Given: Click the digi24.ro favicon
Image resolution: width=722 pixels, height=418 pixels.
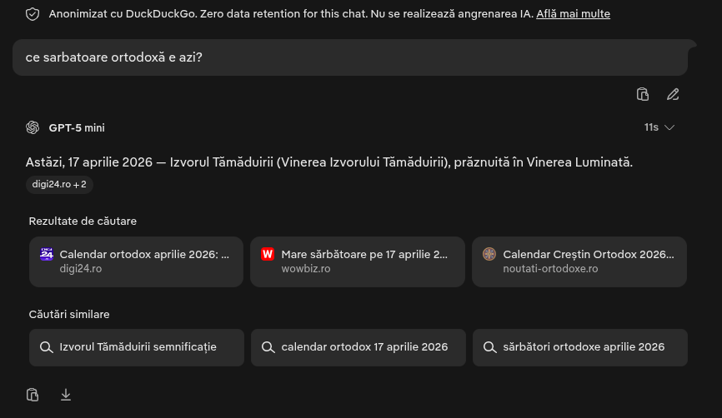Looking at the screenshot, I should click(x=47, y=254).
